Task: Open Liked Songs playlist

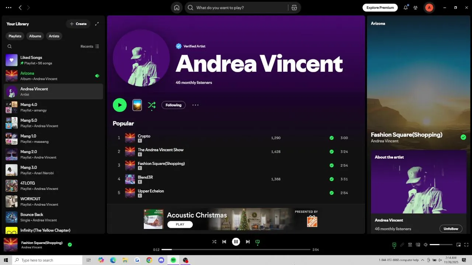Action: 53,60
